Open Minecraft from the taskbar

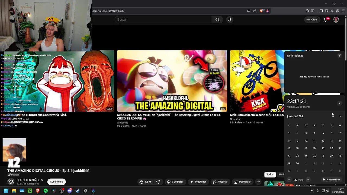click(30, 191)
